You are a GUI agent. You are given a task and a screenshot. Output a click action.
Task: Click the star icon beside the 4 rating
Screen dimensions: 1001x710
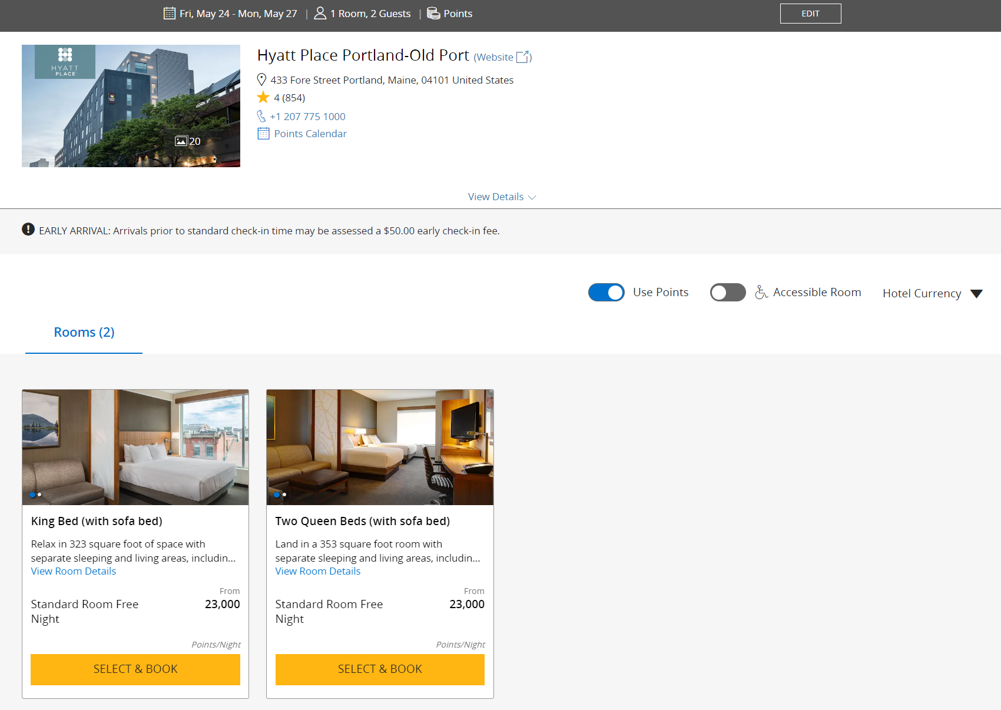point(264,97)
